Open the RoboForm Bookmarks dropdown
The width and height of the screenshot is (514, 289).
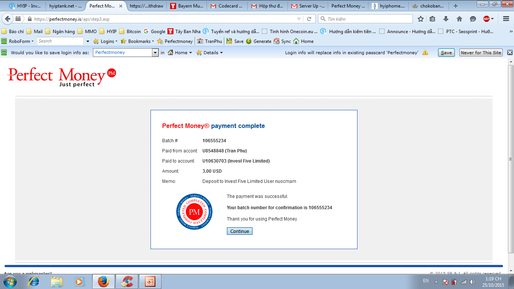click(x=137, y=41)
